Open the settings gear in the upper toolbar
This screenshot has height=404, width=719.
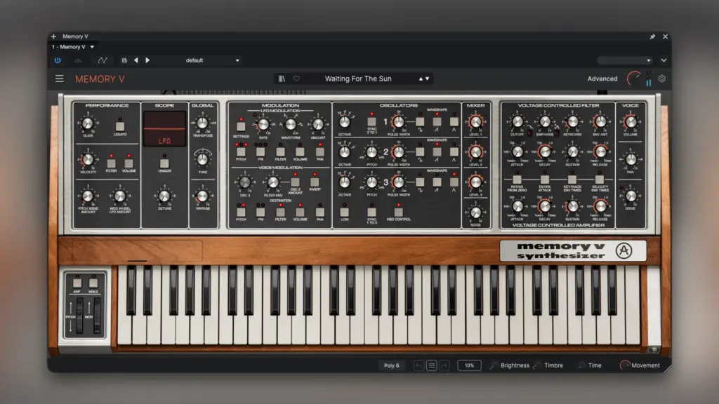click(x=661, y=79)
